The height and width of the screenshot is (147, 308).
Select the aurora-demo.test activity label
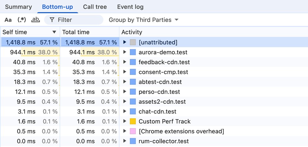tap(163, 52)
